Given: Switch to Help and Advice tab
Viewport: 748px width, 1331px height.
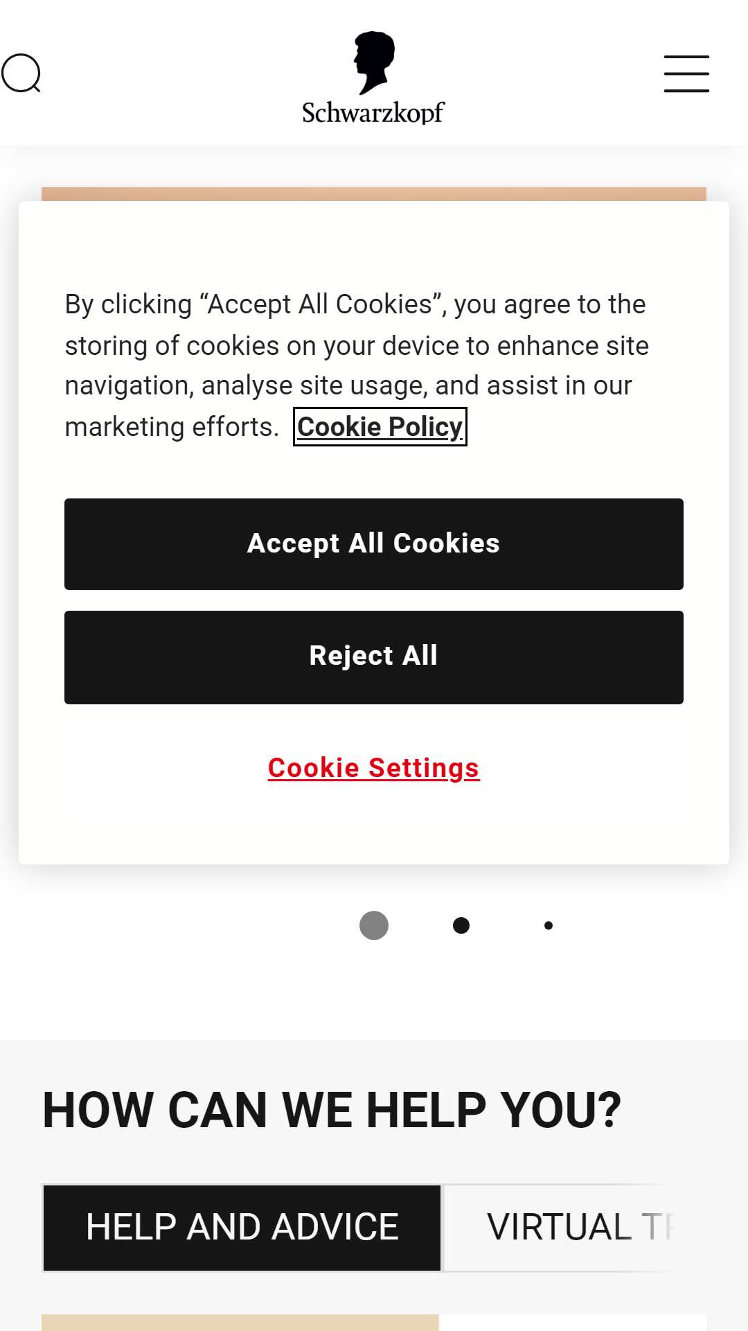Looking at the screenshot, I should click(x=242, y=1228).
